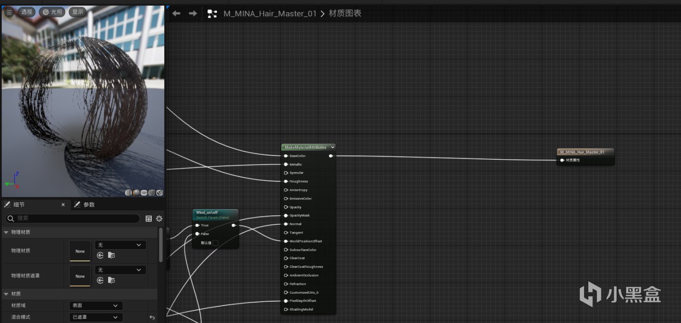
Task: Click the 物理材质 None asset thumbnail
Action: pos(80,251)
